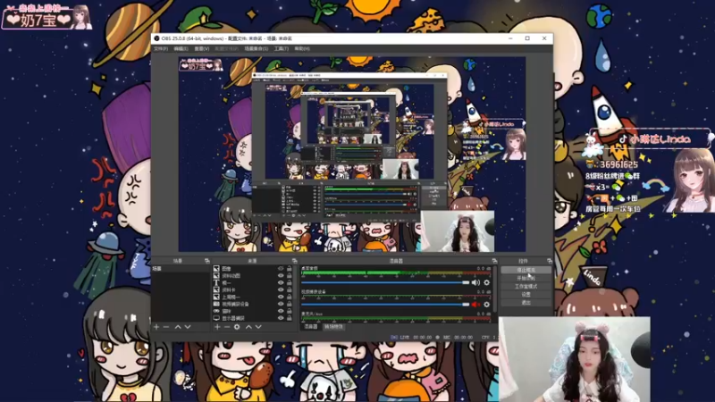
Task: Hide the 上周榜一 source with its eye icon
Action: tap(281, 297)
